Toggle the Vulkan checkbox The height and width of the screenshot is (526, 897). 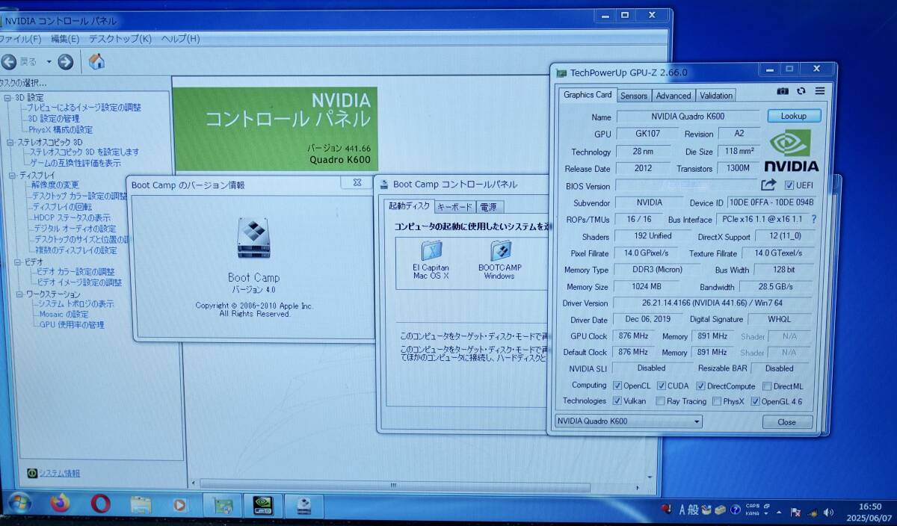tap(617, 401)
